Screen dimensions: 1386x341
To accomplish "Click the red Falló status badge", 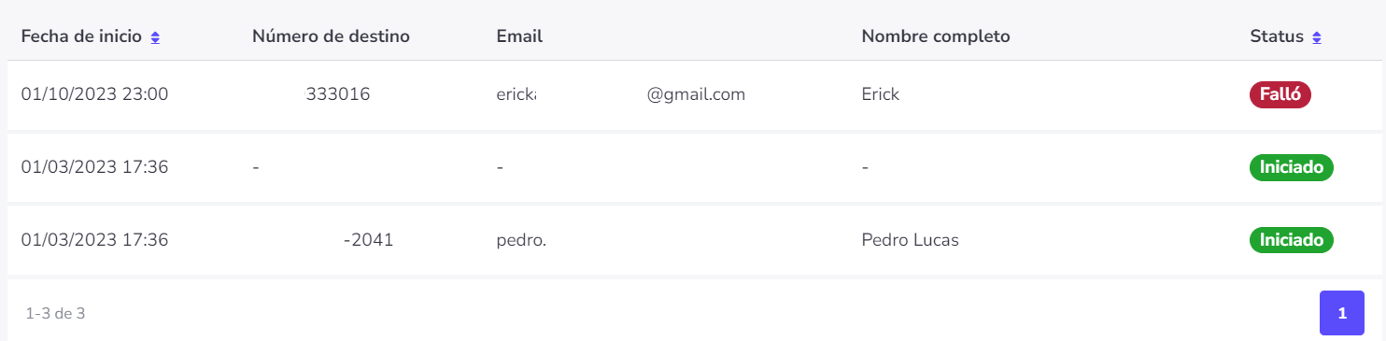I will click(1280, 94).
